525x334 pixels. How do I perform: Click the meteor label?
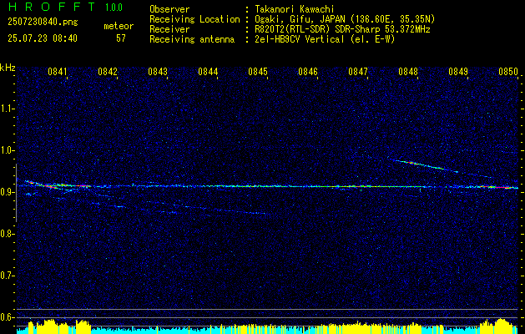coord(119,26)
